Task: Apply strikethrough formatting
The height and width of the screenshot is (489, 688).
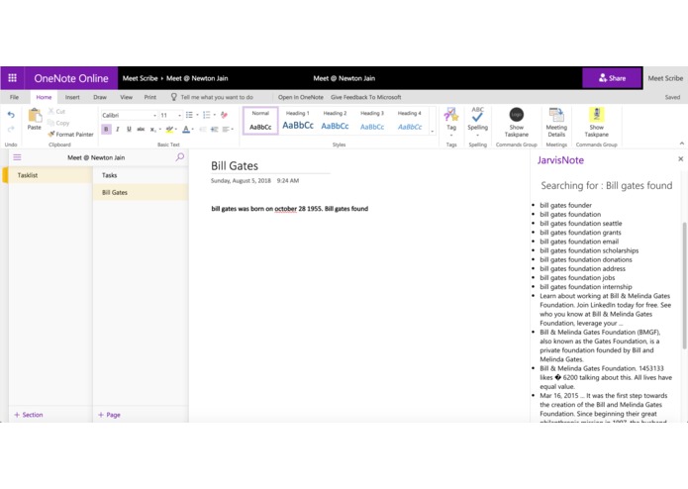Action: click(x=141, y=129)
